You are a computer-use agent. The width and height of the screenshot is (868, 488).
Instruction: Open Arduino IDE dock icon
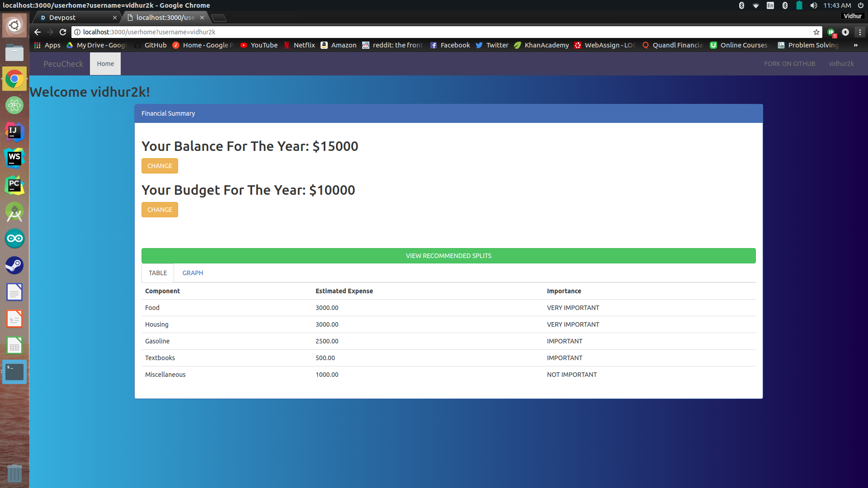click(14, 239)
